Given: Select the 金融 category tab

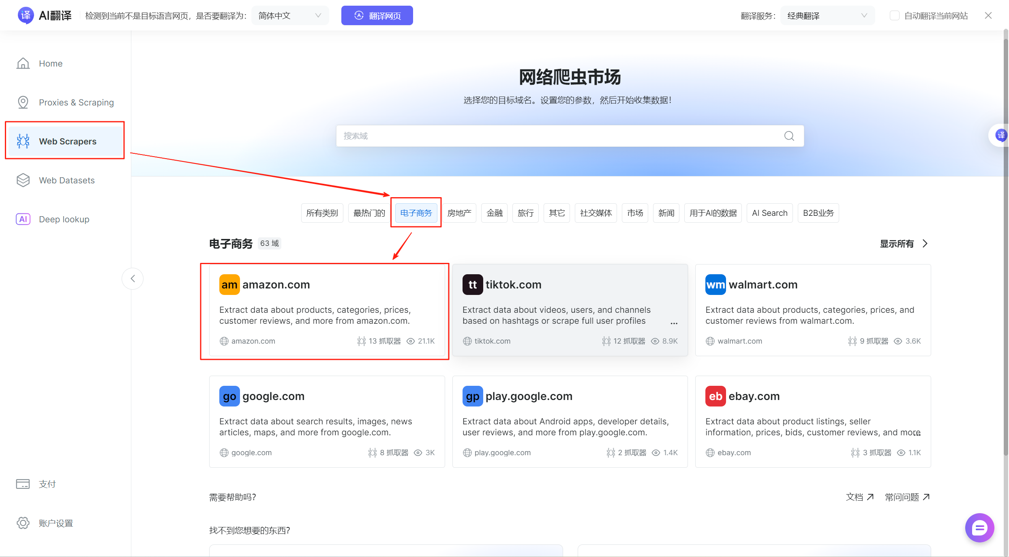Looking at the screenshot, I should [495, 213].
